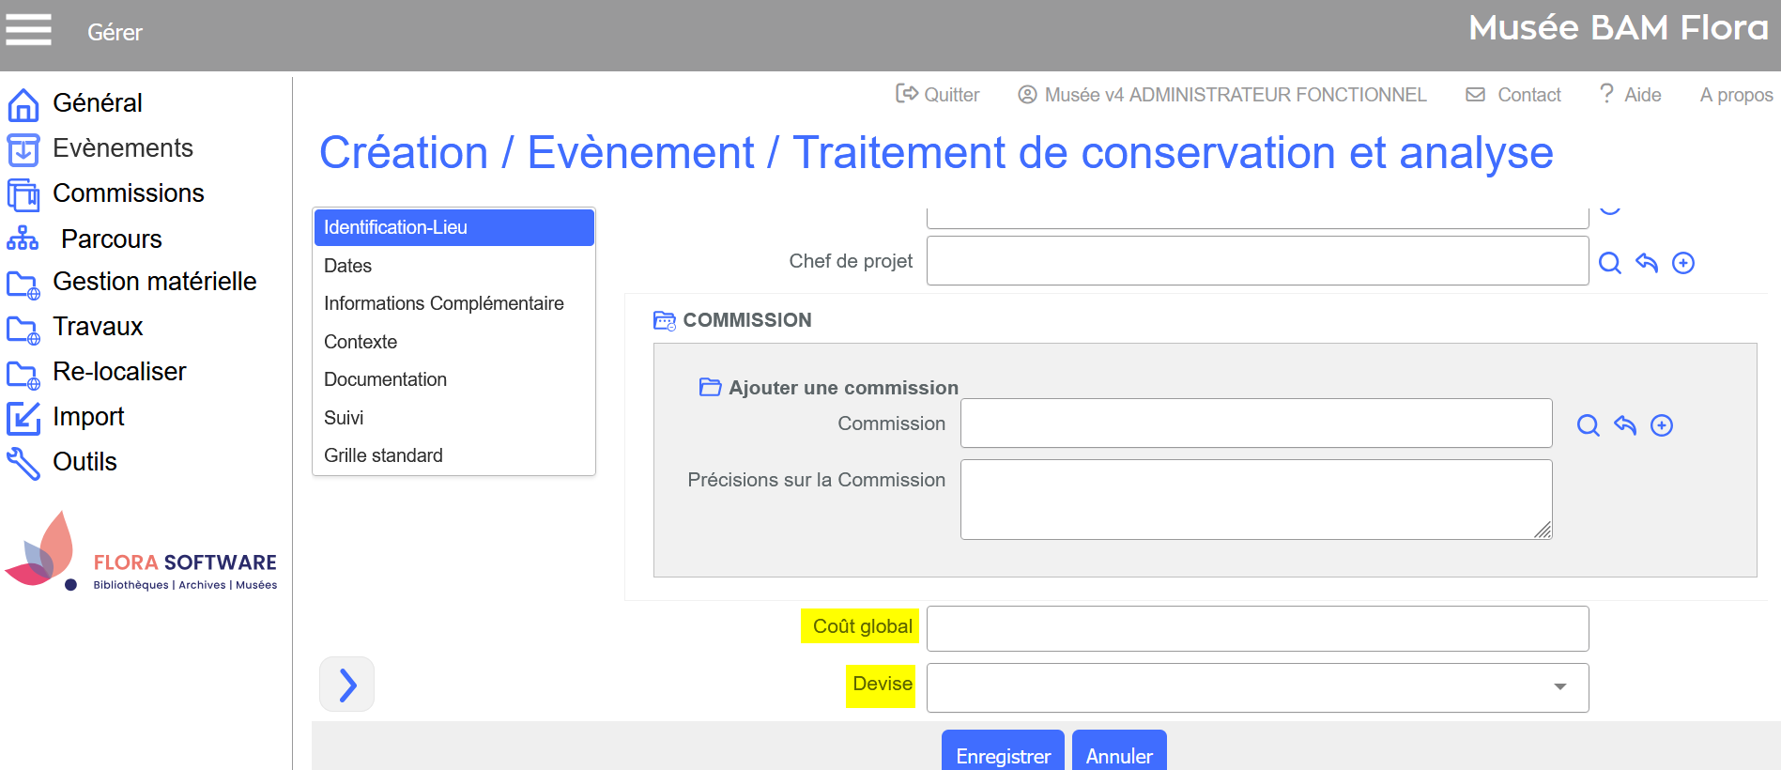Screen dimensions: 1781x770
Task: Click the plus icon beside Chef de projet
Action: [x=1682, y=263]
